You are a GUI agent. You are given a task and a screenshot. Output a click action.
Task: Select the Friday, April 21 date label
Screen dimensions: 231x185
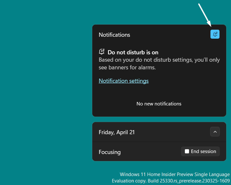pos(117,132)
